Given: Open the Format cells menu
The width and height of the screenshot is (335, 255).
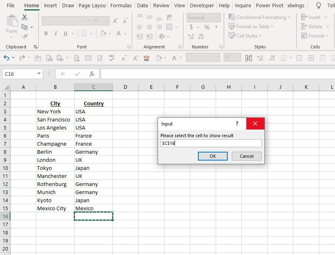Looking at the screenshot, I should pos(314,36).
